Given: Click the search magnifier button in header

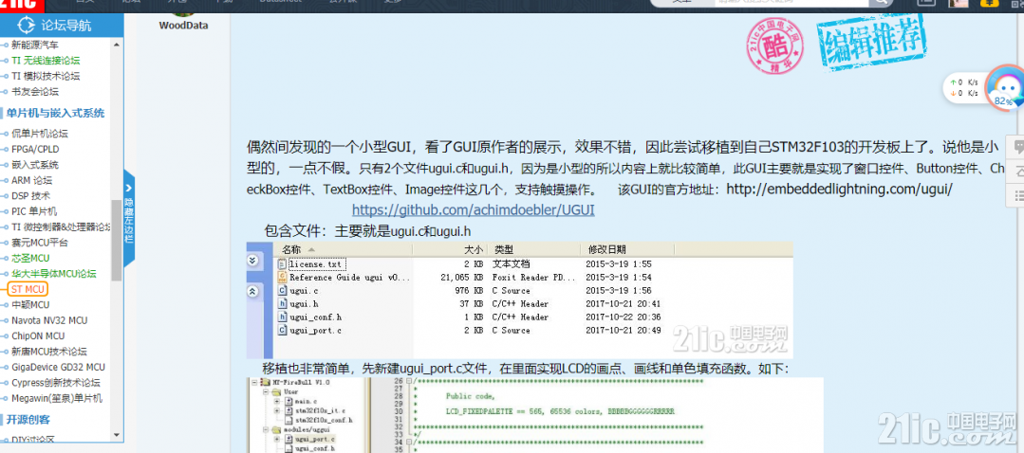Looking at the screenshot, I should coord(880,2).
